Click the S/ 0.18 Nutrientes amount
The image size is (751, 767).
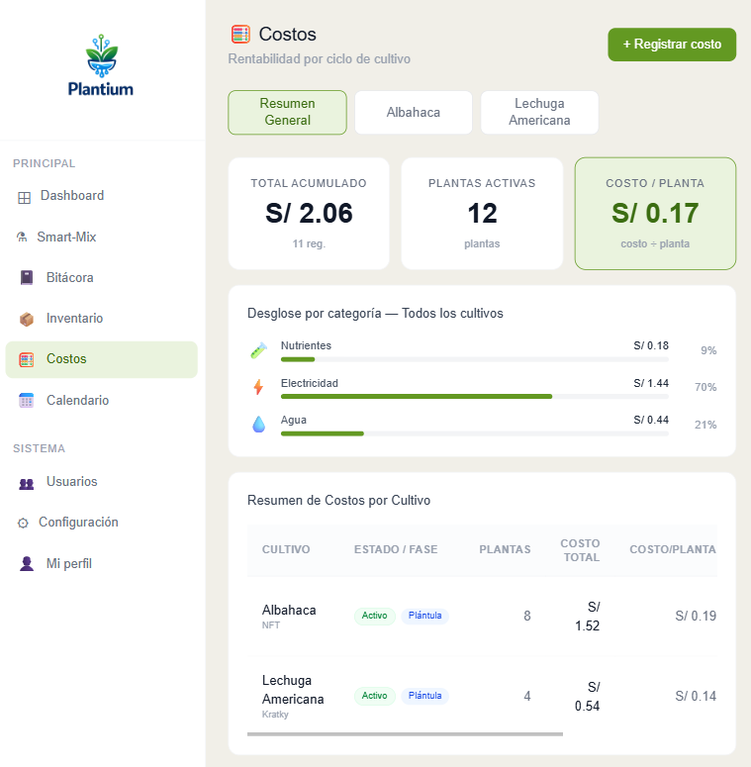point(651,345)
